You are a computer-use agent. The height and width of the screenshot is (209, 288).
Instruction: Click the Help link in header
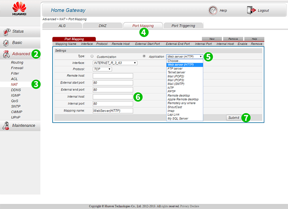pos(224,11)
